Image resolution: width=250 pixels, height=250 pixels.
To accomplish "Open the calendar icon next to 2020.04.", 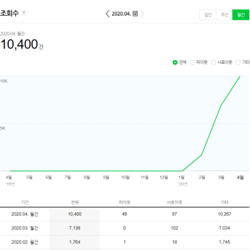I will coord(135,14).
